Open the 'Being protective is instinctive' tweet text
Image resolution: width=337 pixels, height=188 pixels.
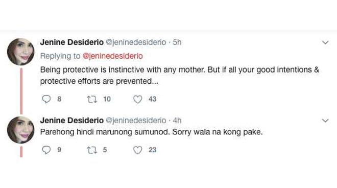[x=180, y=75]
